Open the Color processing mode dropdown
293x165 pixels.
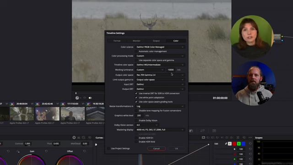pos(160,56)
